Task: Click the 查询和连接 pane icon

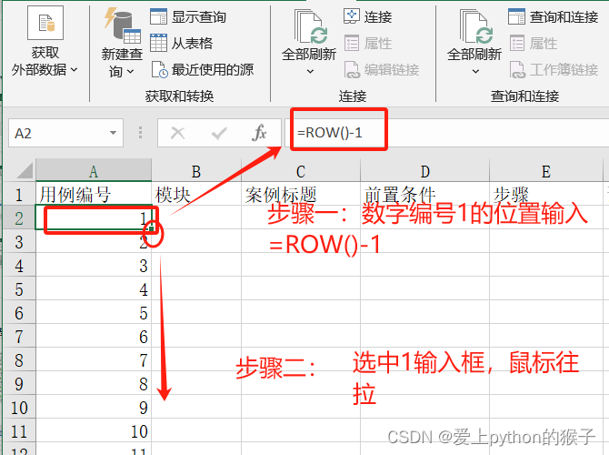Action: coord(516,16)
